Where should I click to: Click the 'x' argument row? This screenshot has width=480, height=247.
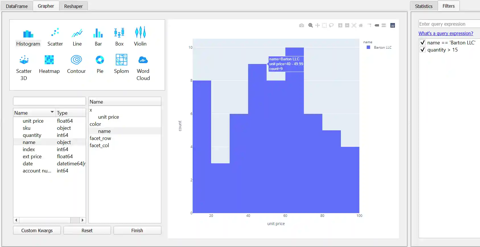(125, 110)
